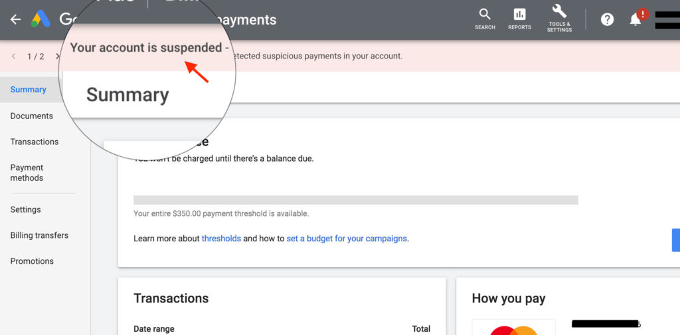Open Documents in the sidebar

point(32,116)
